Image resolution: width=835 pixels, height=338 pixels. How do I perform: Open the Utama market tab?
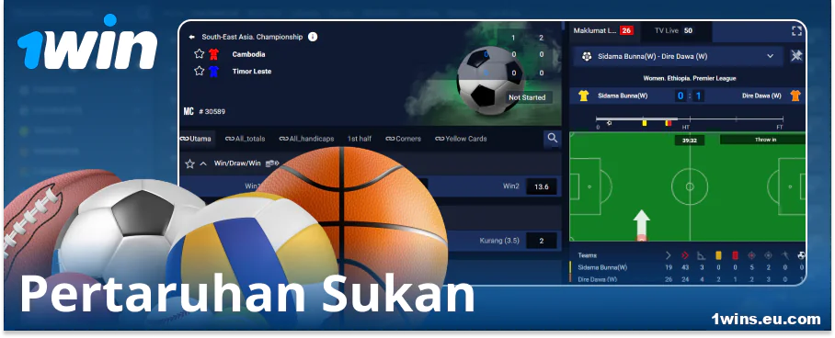coord(196,139)
